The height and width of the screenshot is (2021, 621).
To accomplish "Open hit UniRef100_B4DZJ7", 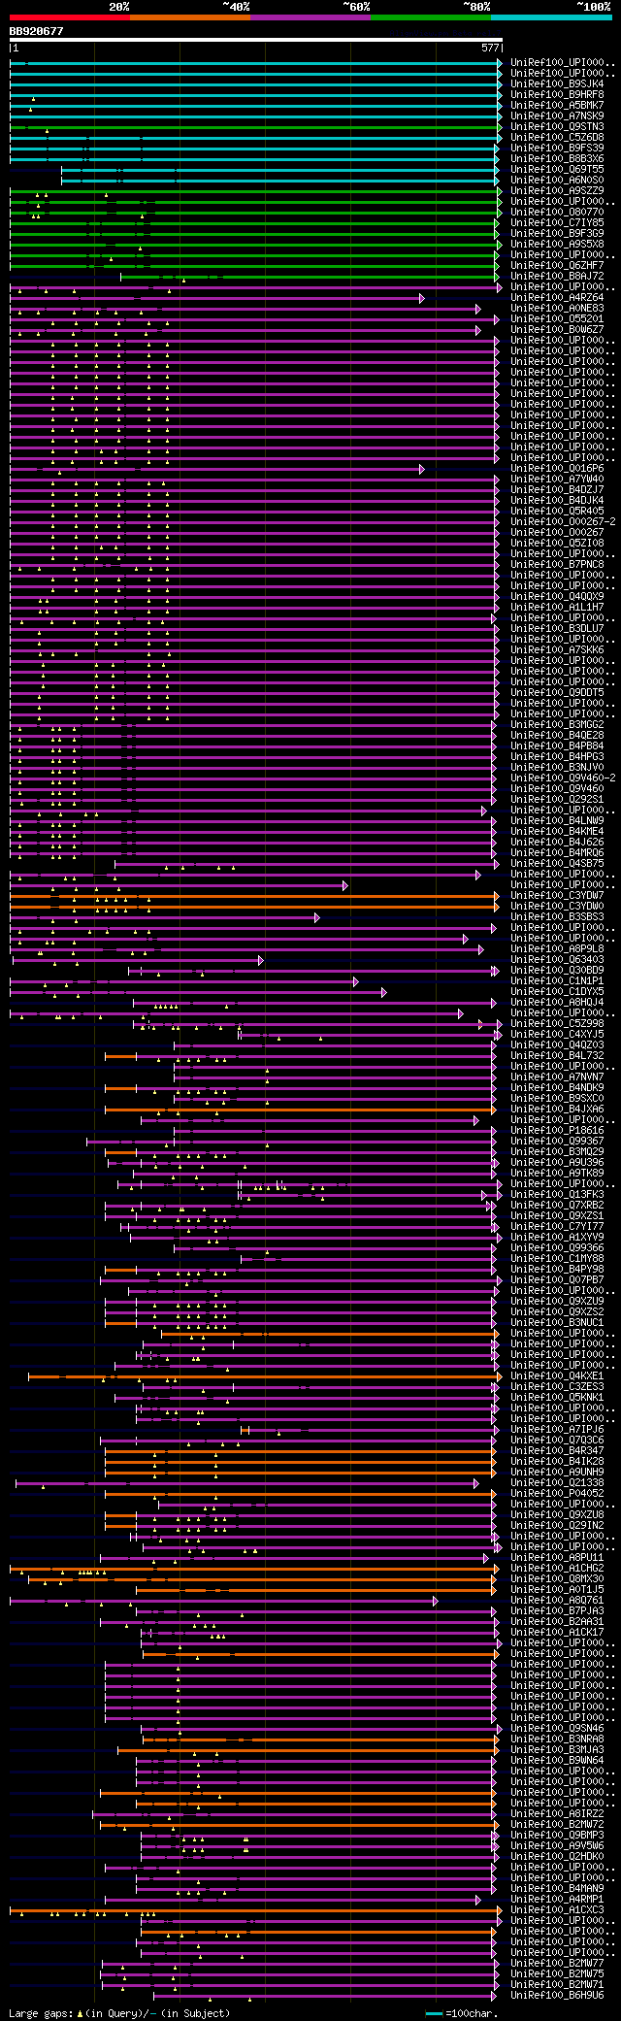I will tap(557, 489).
